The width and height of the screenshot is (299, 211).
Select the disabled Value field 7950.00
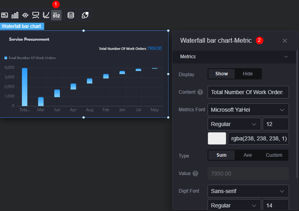[248, 174]
